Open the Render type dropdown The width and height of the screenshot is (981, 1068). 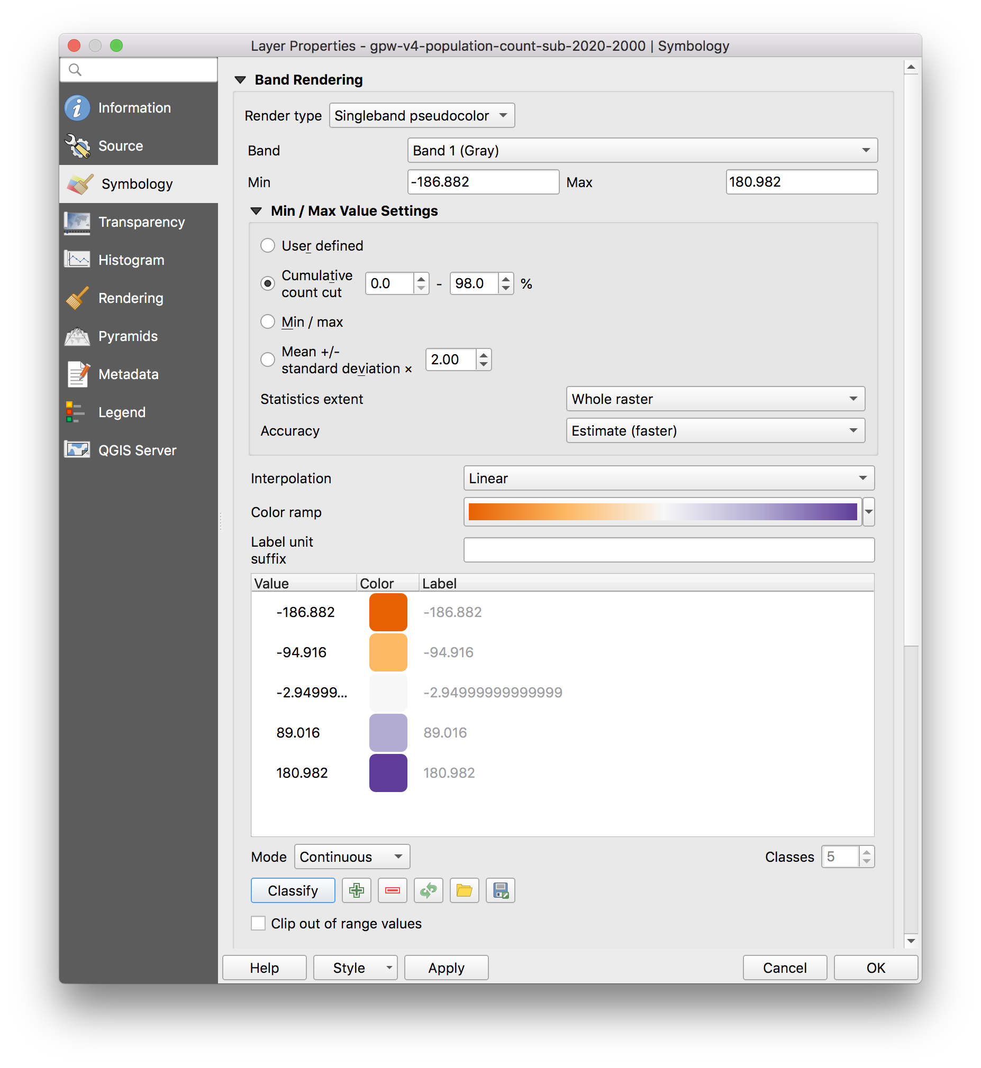click(422, 116)
